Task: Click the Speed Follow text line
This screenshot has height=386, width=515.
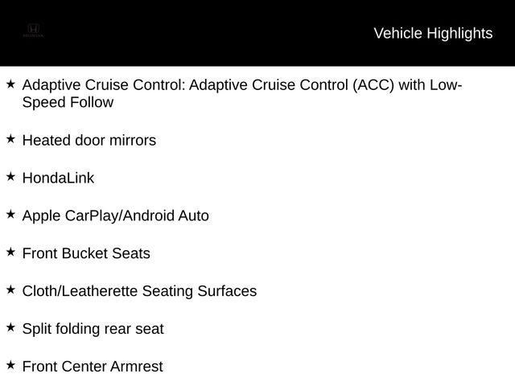Action: pyautogui.click(x=68, y=102)
